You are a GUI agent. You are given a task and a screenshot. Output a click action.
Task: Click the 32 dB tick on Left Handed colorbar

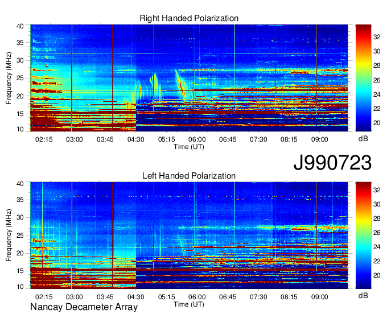[x=377, y=190]
